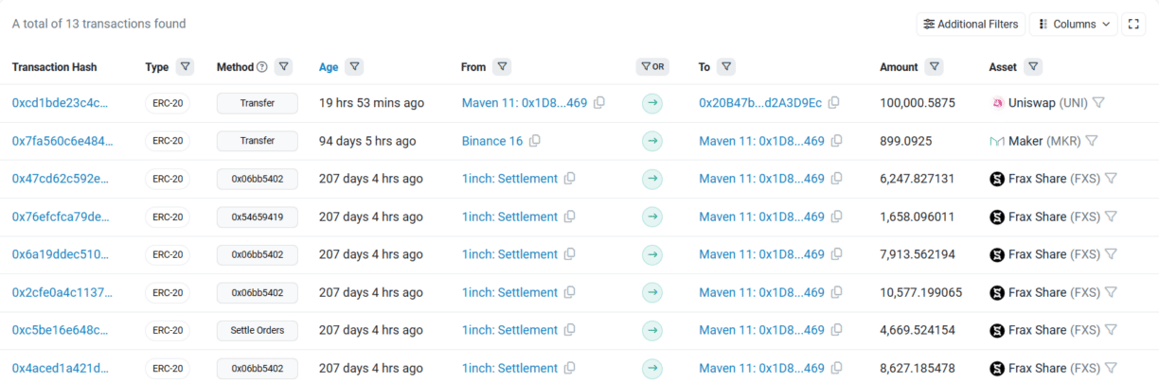This screenshot has width=1159, height=382.
Task: Filter by Maker (MKR) asset funnel
Action: tap(1091, 141)
